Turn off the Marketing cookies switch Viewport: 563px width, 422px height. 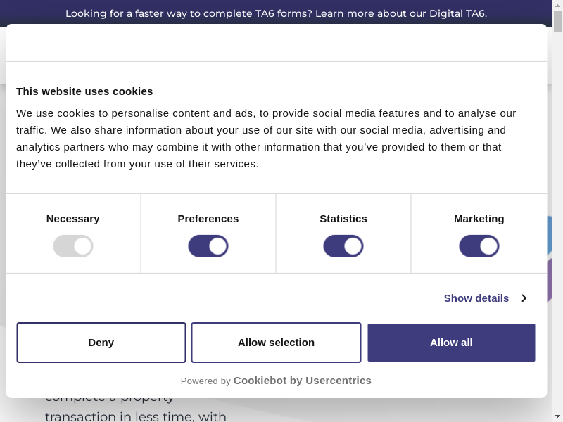coord(479,246)
